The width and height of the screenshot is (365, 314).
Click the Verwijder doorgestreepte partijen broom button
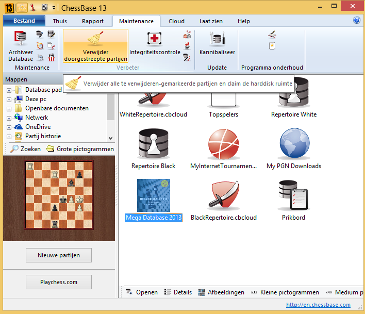click(95, 45)
